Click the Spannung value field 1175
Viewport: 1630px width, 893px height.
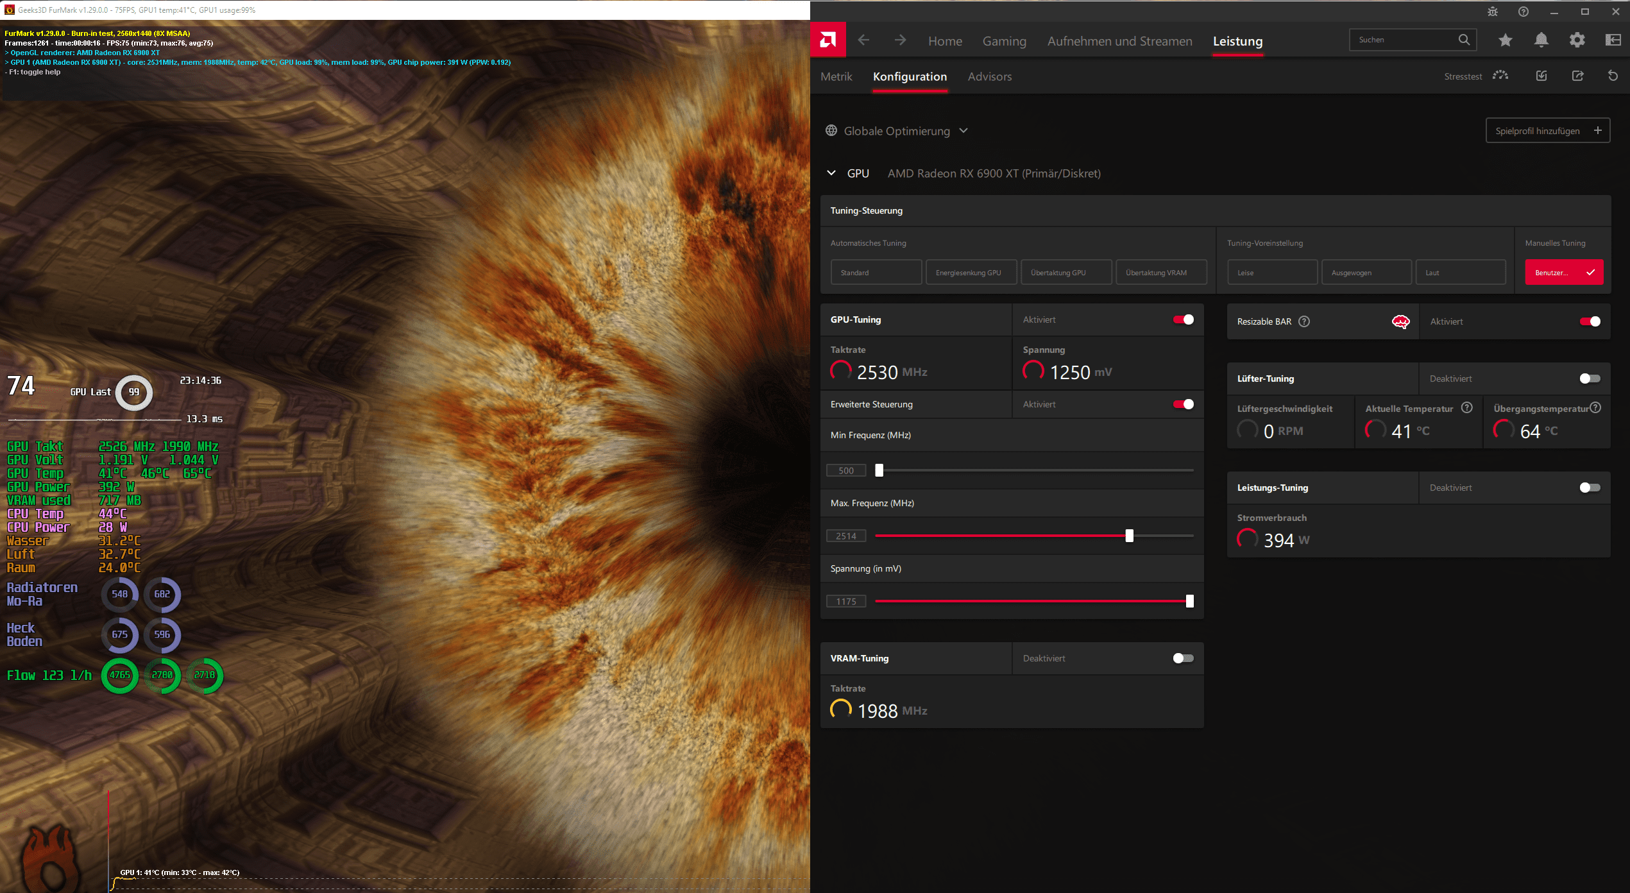click(x=846, y=601)
